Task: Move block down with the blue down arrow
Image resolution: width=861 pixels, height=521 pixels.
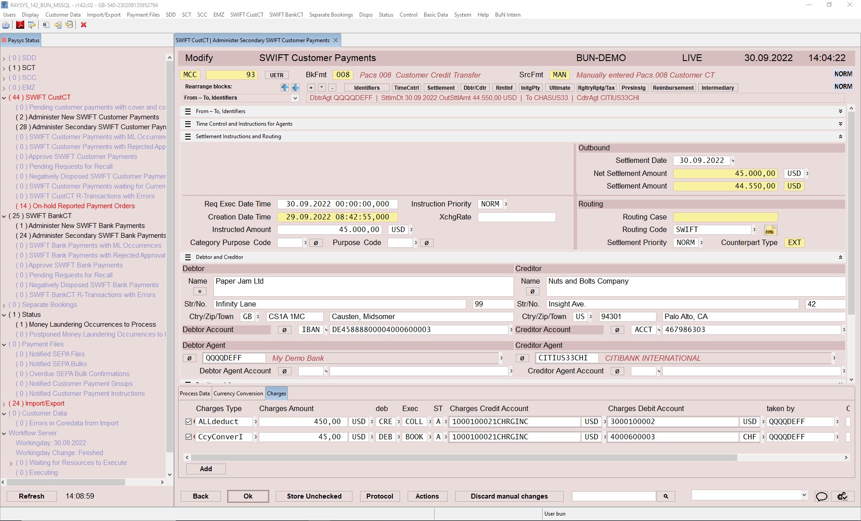Action: pos(296,88)
